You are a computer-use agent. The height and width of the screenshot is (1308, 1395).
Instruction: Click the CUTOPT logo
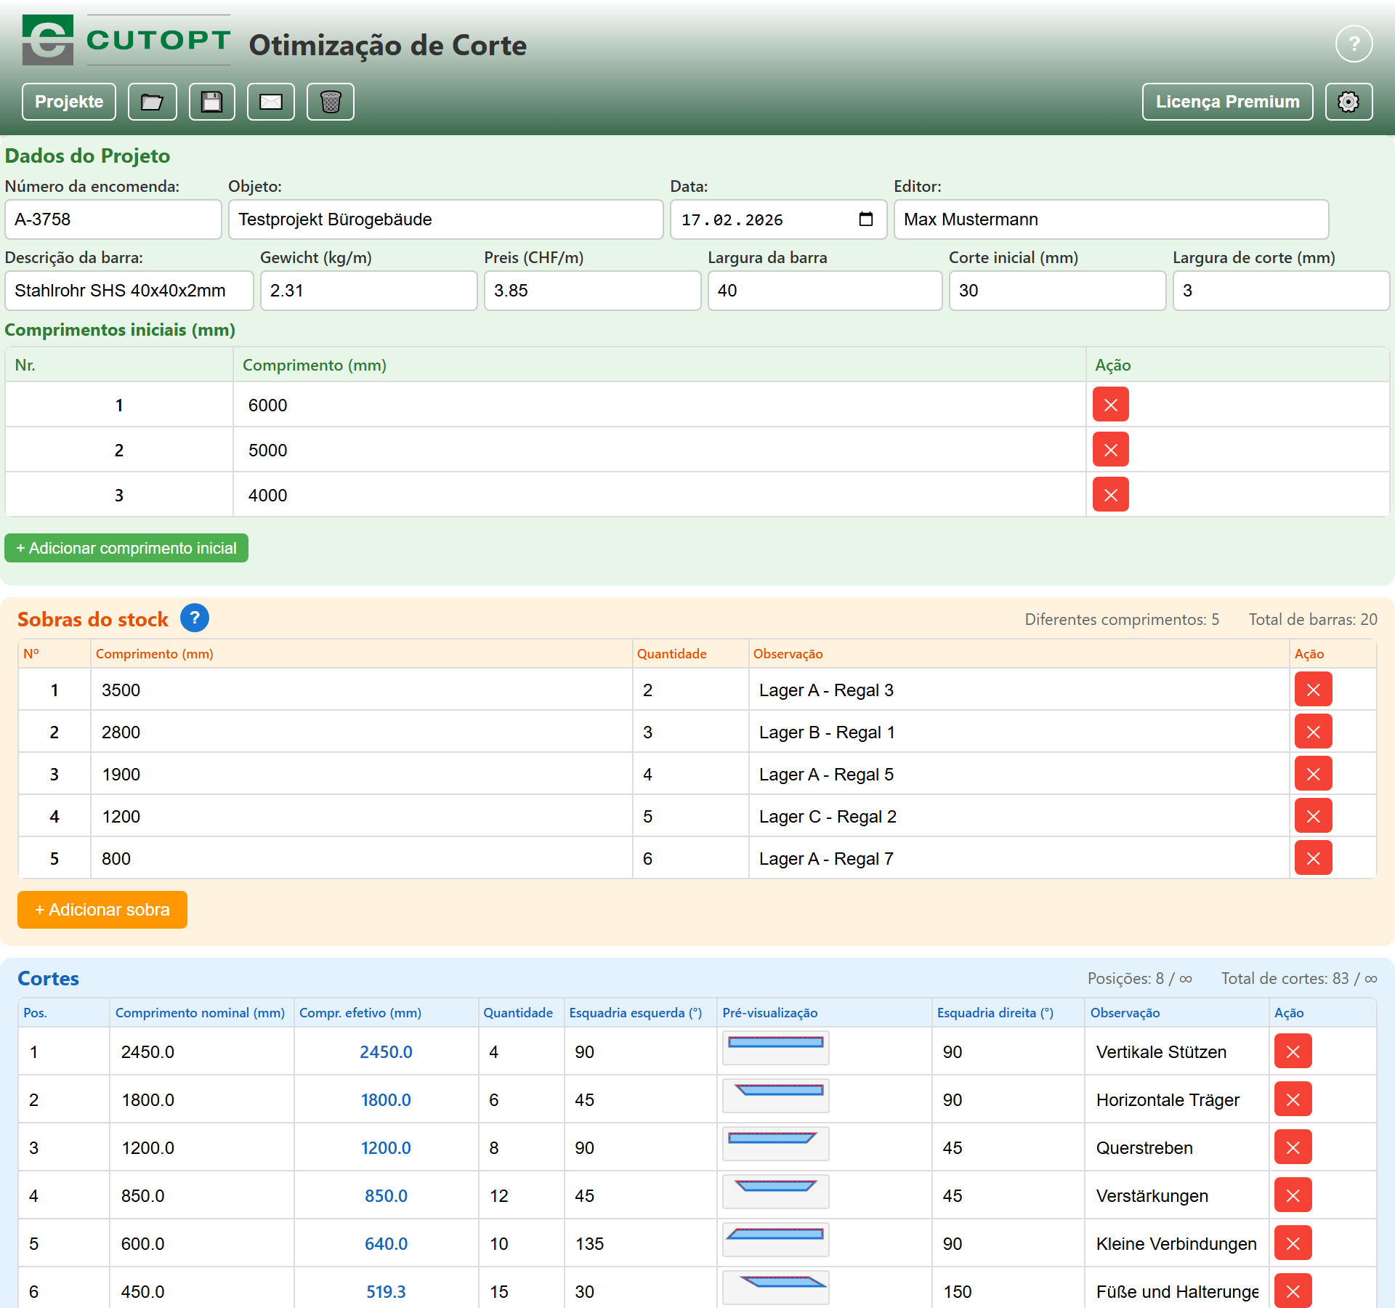click(x=126, y=40)
